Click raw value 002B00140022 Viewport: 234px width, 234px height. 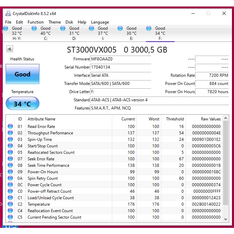click(x=206, y=204)
